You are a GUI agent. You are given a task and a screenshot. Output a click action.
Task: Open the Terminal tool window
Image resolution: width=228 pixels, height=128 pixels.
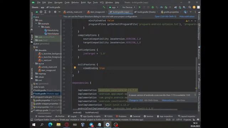[x=135, y=116]
